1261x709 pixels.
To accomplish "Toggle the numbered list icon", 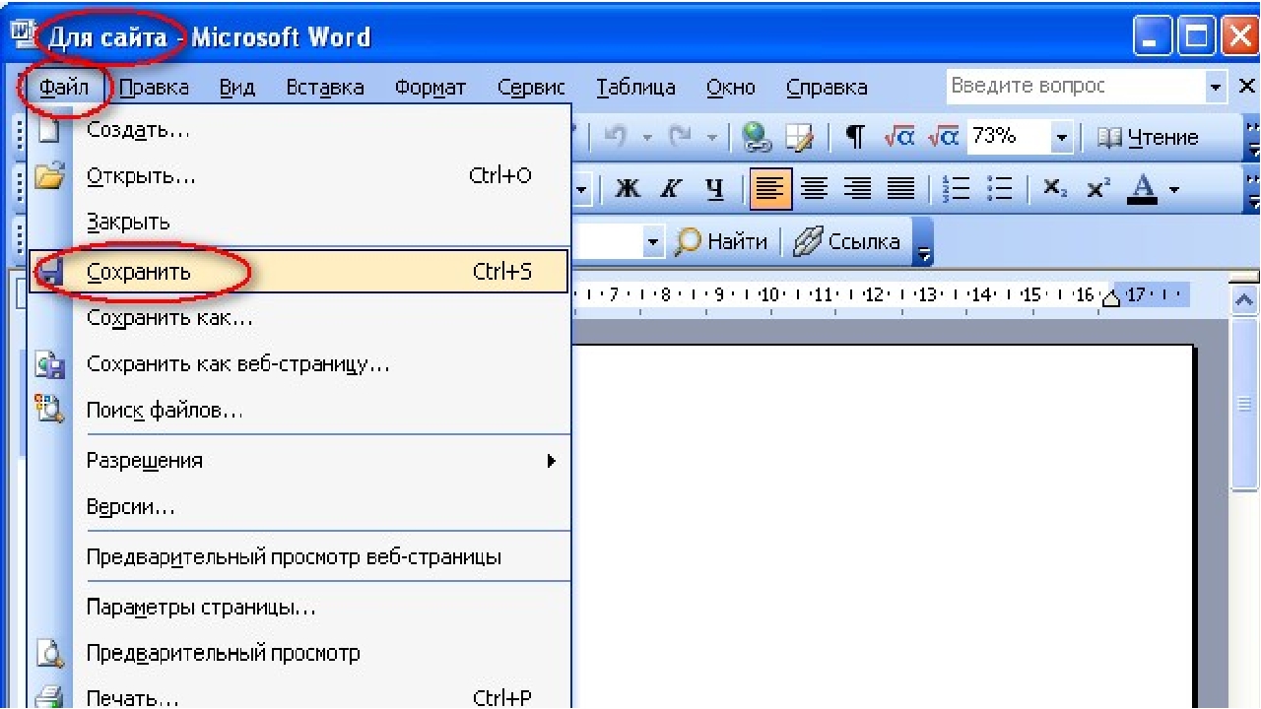I will click(956, 188).
